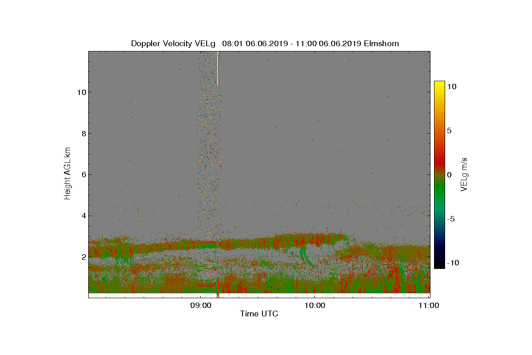This screenshot has height=355, width=532.
Task: Click the 10:00 time tick label
Action: pyautogui.click(x=315, y=305)
